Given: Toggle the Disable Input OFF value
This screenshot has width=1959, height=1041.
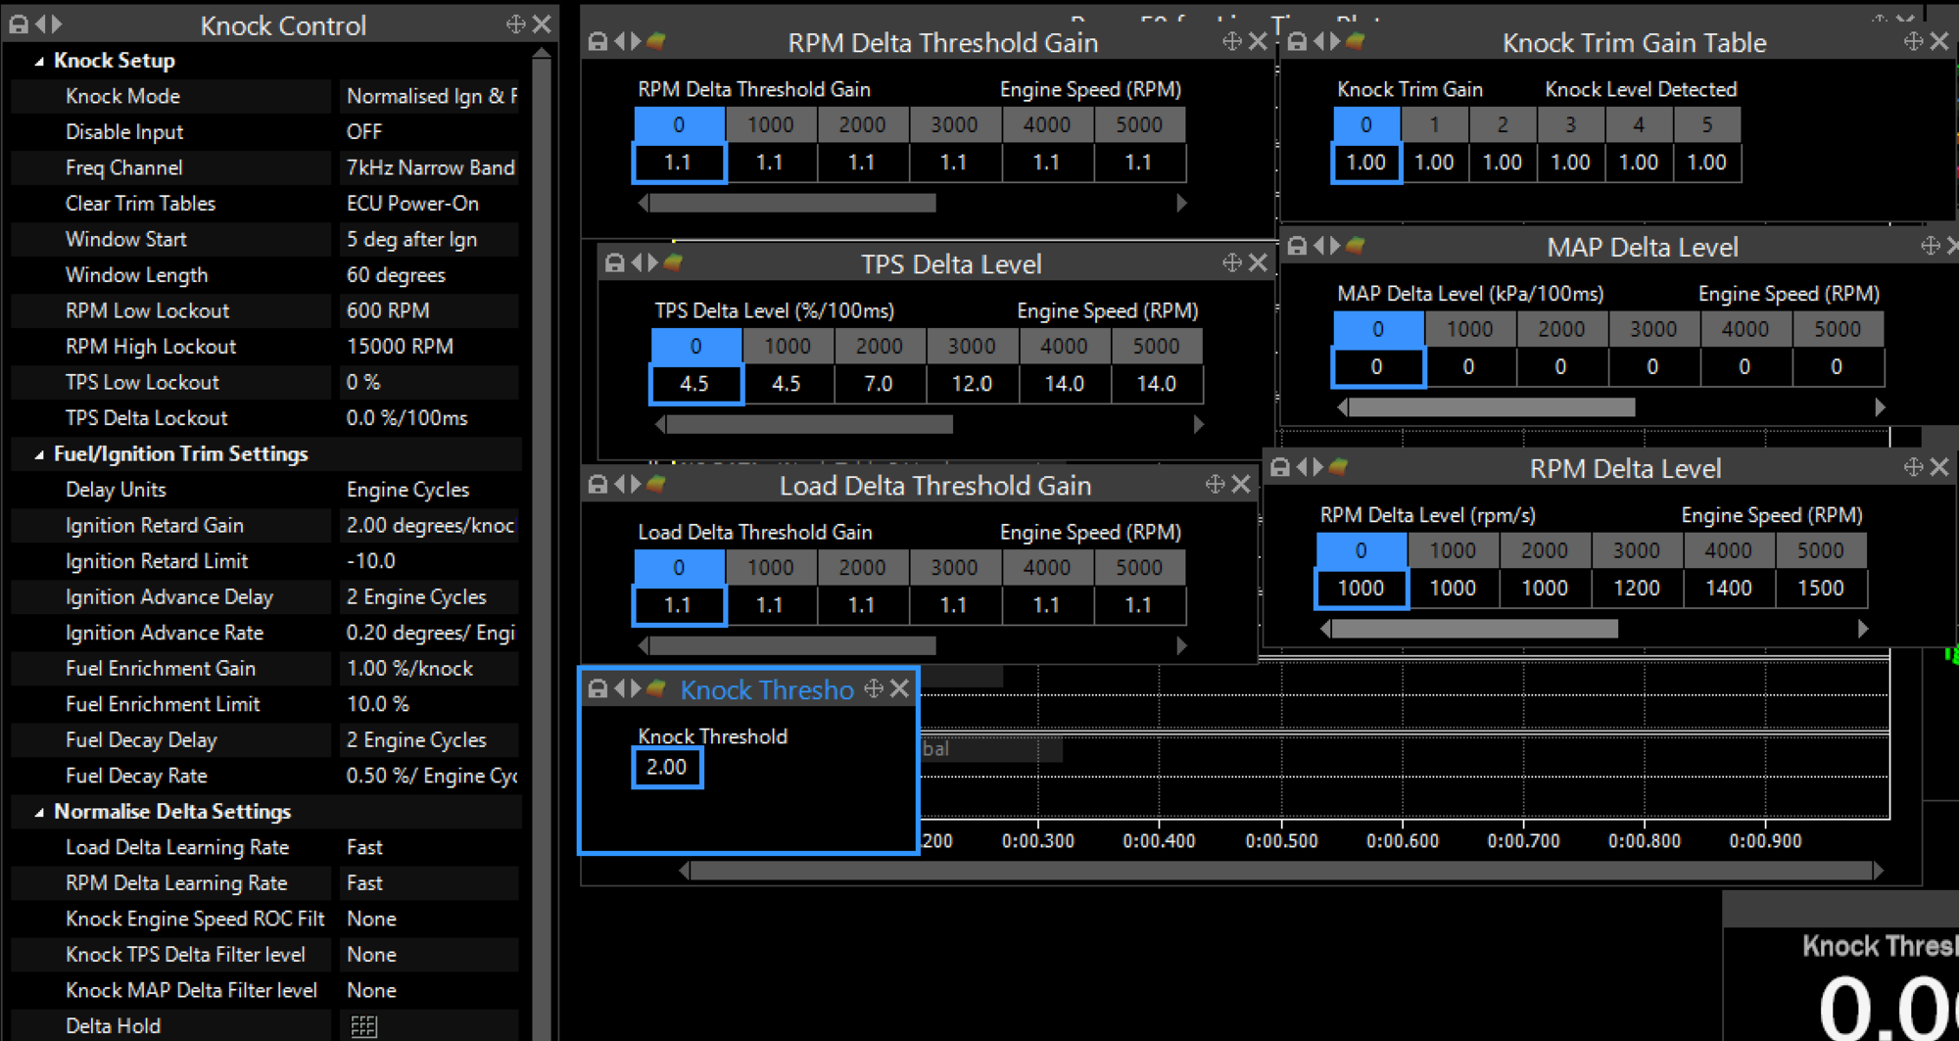Looking at the screenshot, I should 428,131.
